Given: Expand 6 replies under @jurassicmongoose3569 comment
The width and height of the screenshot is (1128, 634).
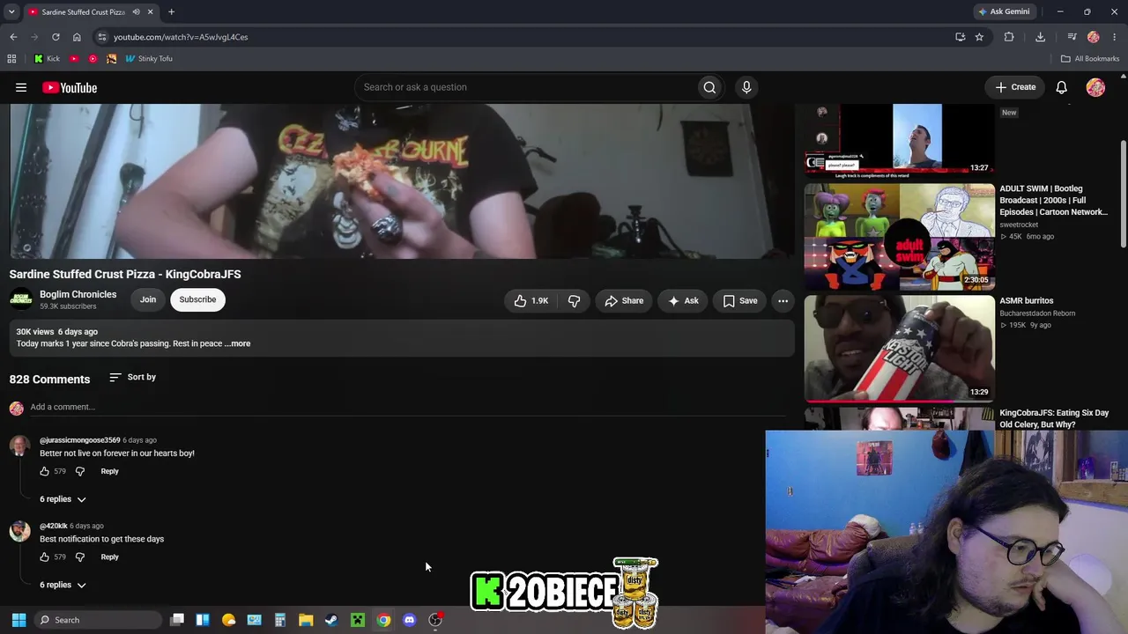Looking at the screenshot, I should (63, 499).
